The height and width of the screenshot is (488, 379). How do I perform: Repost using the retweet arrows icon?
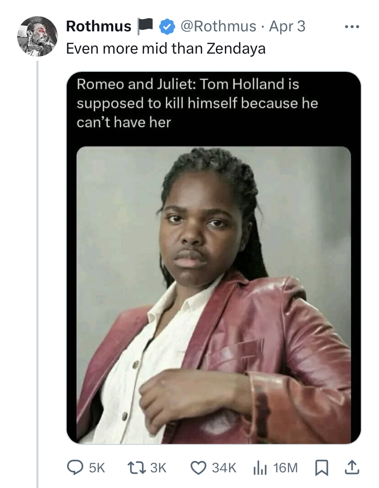point(137,468)
